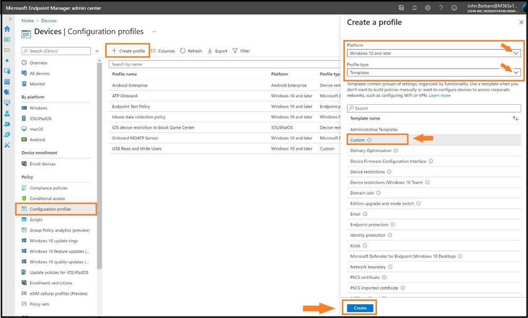
Task: Follow the Learn more link
Action: (439, 95)
